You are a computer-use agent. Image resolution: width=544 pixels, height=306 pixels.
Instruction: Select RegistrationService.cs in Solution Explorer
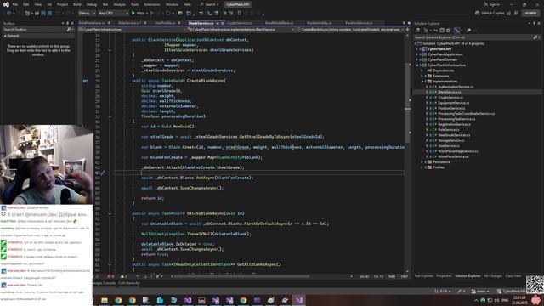click(x=454, y=124)
